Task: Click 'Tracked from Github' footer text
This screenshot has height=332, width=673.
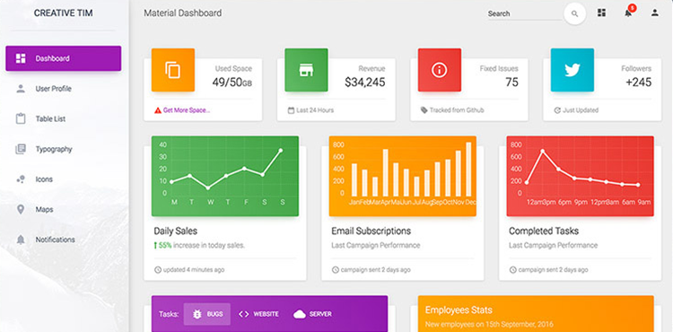Action: click(x=457, y=110)
